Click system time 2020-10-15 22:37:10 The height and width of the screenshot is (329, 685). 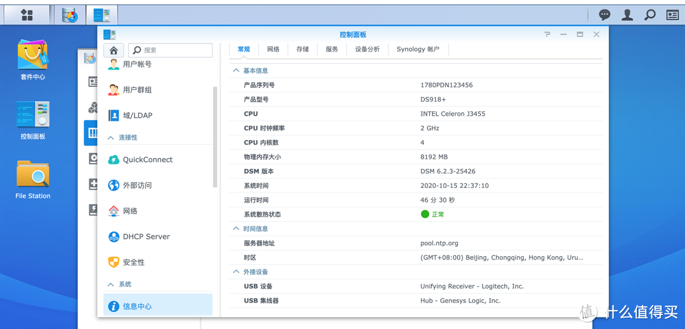click(454, 185)
